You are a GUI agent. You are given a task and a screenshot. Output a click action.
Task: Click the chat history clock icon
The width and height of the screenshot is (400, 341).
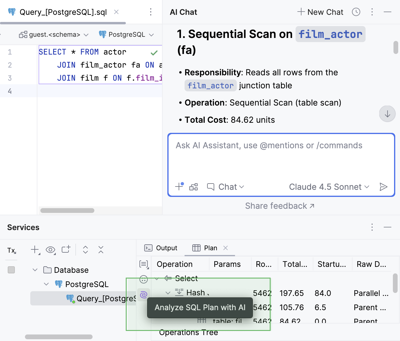pos(356,12)
